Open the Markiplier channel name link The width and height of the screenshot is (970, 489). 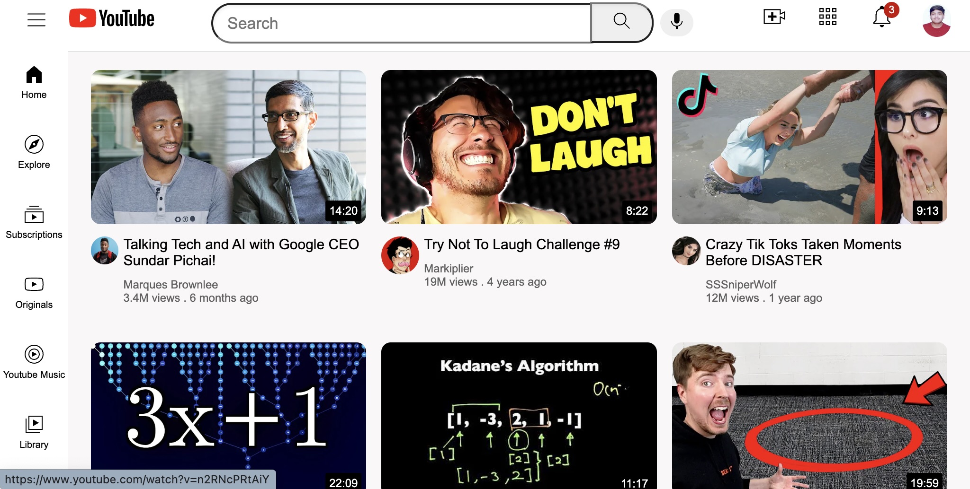coord(448,268)
